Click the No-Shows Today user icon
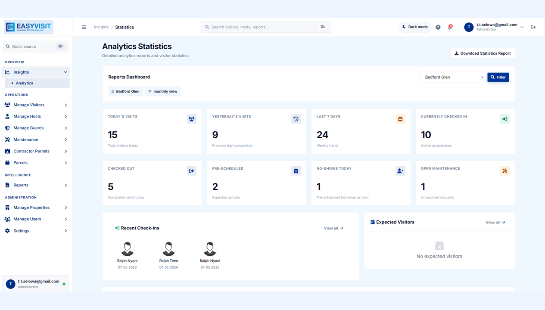545x310 pixels. 400,171
